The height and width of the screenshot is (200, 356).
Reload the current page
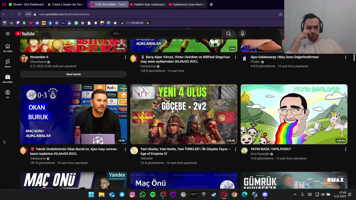(19, 14)
